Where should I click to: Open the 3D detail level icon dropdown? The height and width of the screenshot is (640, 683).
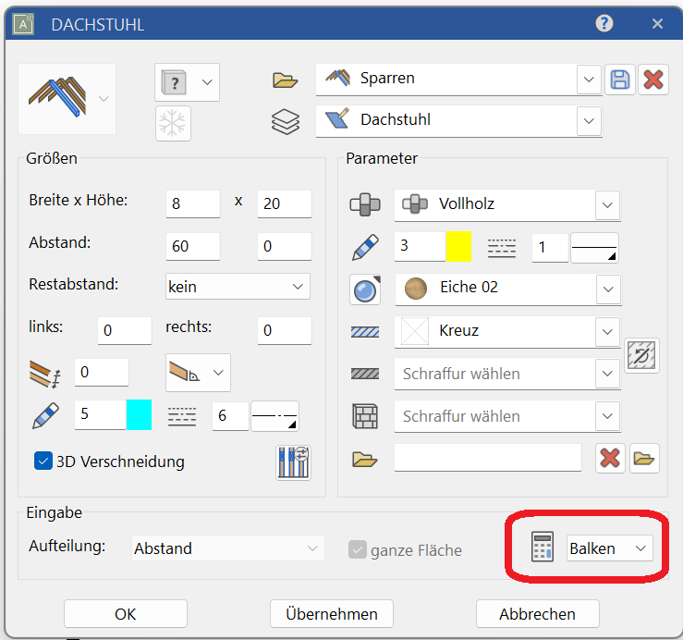pos(187,82)
